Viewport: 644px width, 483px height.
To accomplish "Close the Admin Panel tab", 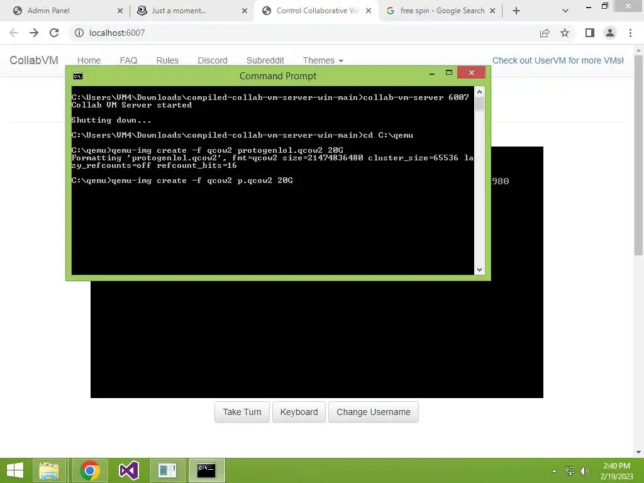I will coord(120,11).
